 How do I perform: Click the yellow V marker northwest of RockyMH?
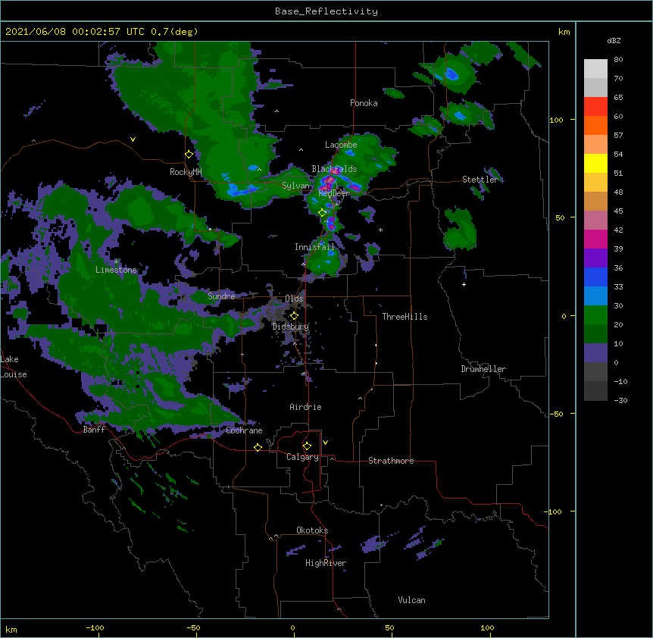point(133,139)
